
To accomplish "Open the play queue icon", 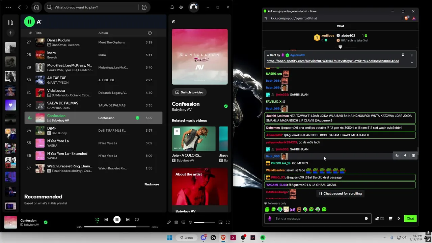I will pyautogui.click(x=176, y=222).
